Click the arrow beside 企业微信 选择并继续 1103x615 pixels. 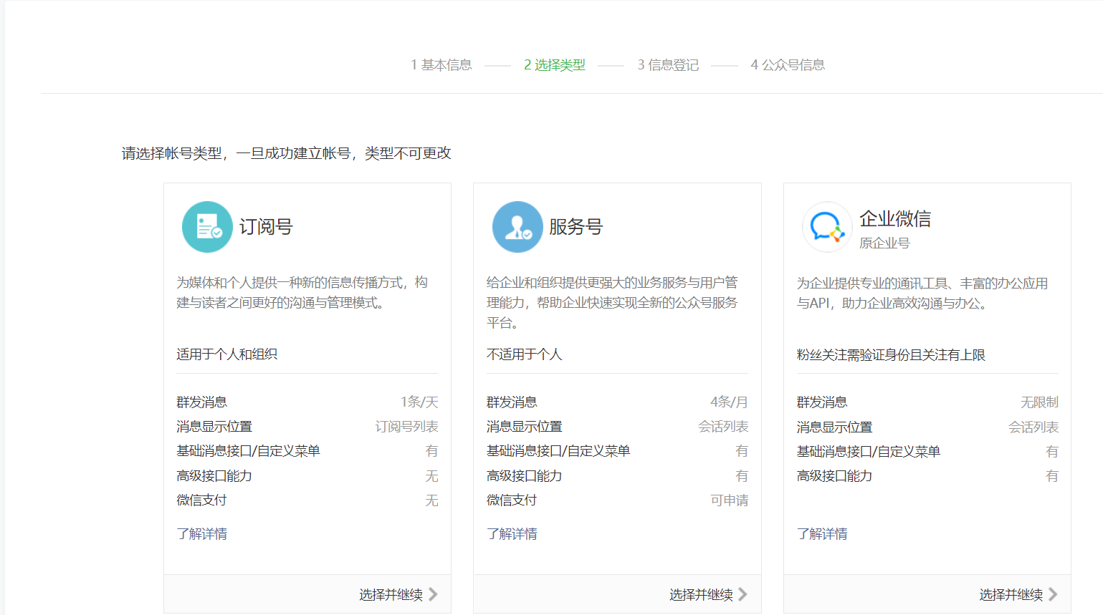[1052, 594]
